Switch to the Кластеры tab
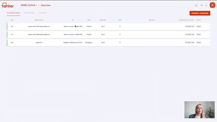217x122 pixels. coord(29,13)
